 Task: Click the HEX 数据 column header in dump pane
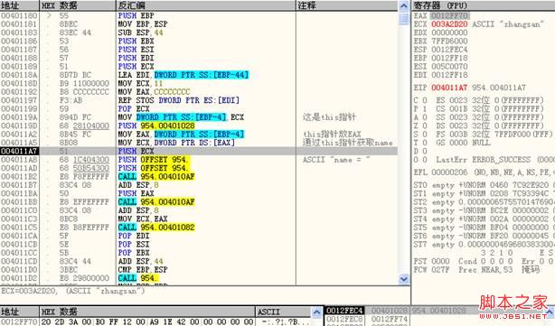(147, 312)
